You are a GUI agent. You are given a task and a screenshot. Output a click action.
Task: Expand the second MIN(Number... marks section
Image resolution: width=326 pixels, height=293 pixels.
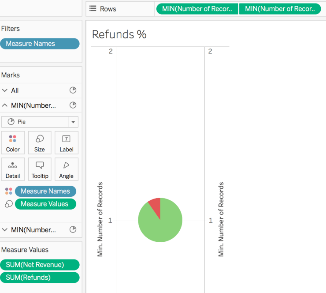pyautogui.click(x=5, y=230)
